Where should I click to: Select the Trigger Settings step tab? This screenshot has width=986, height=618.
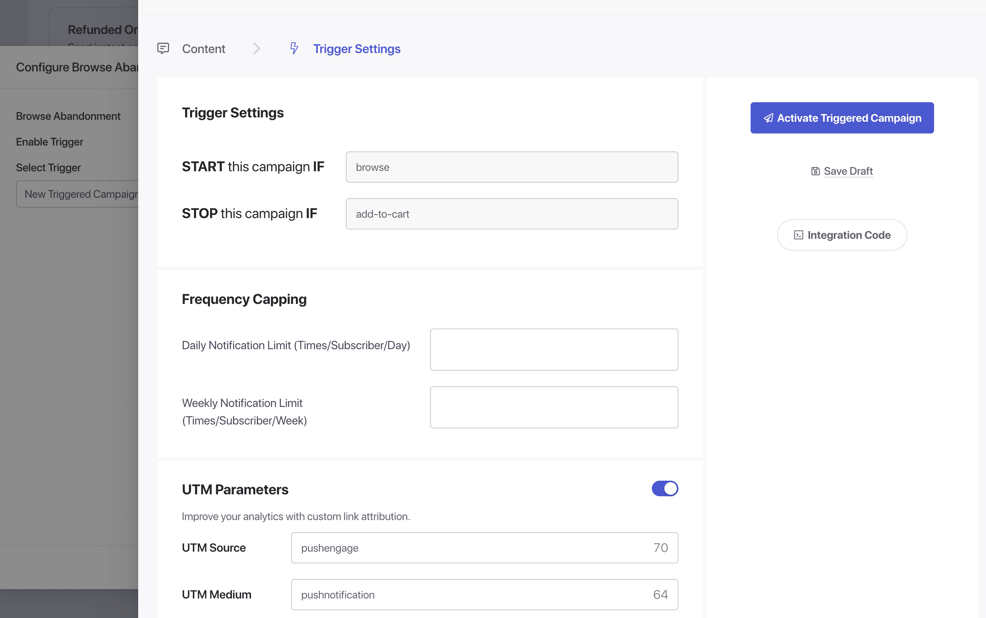click(357, 49)
